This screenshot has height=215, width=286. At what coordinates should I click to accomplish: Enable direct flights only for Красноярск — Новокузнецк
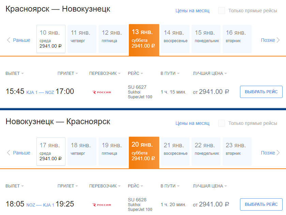[x=222, y=11]
